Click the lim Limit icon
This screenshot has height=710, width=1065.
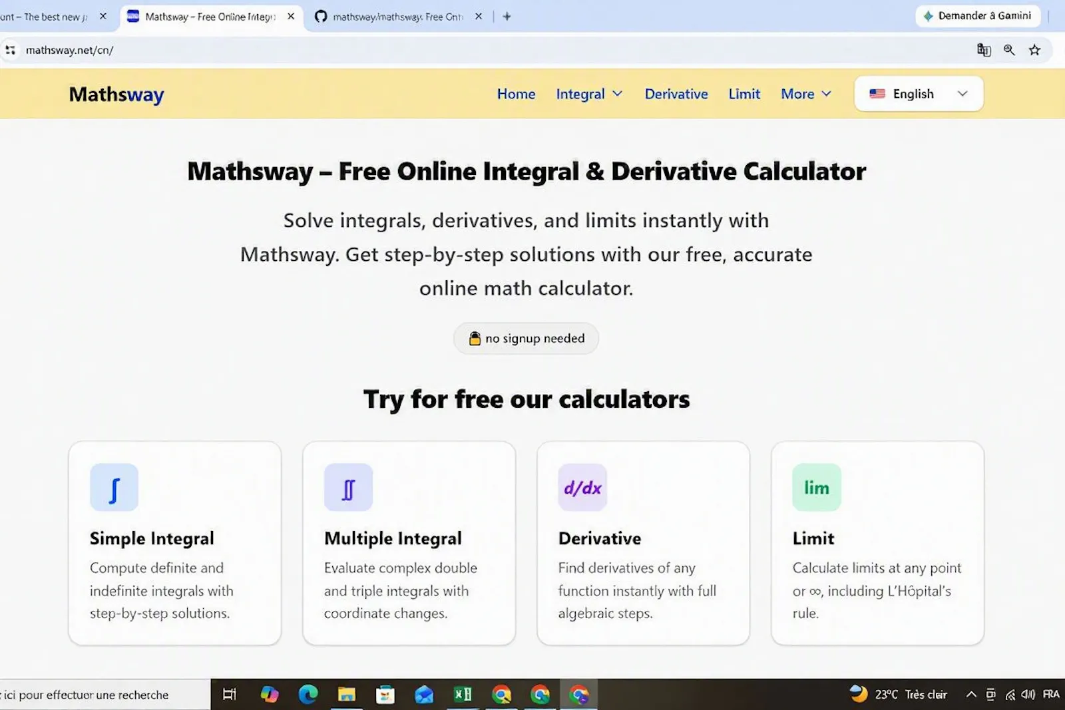817,487
